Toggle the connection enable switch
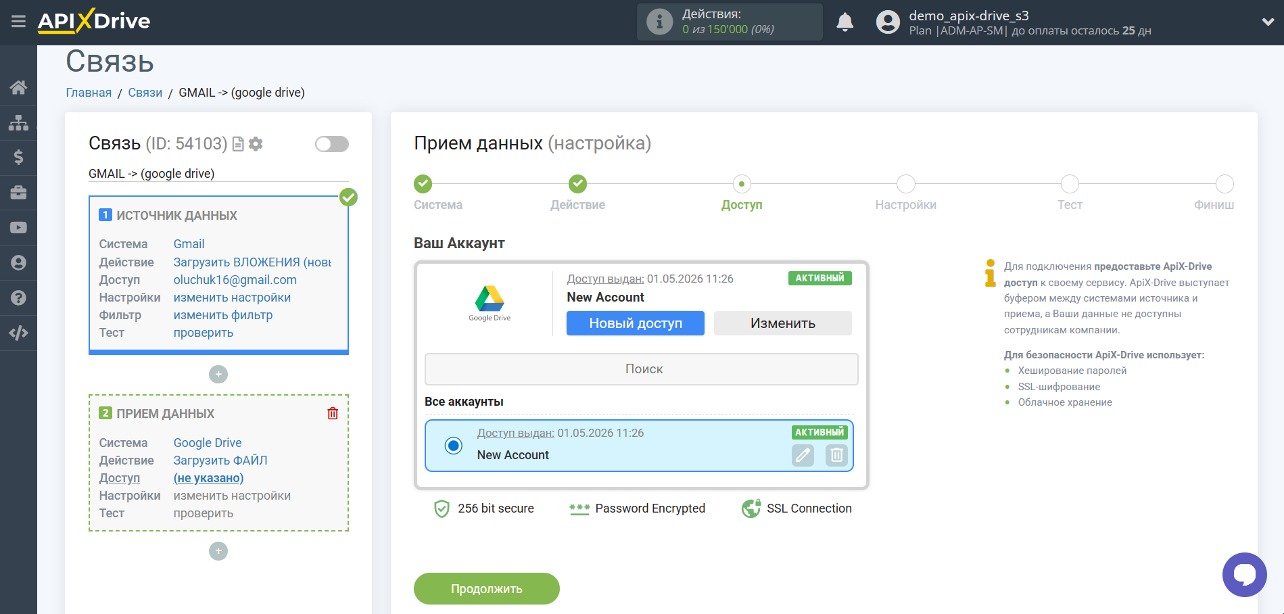 (x=331, y=144)
